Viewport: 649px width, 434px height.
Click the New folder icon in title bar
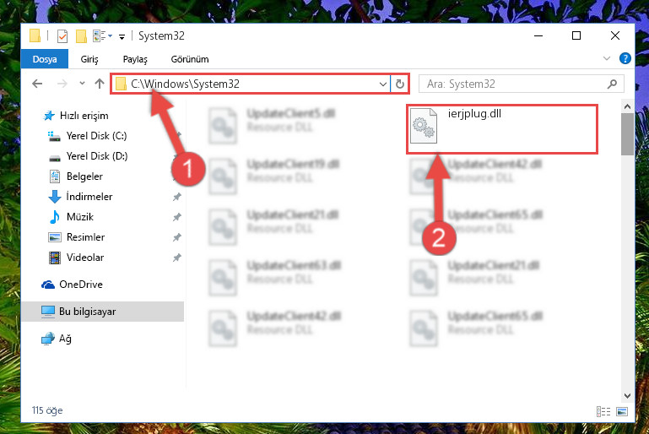click(x=81, y=36)
